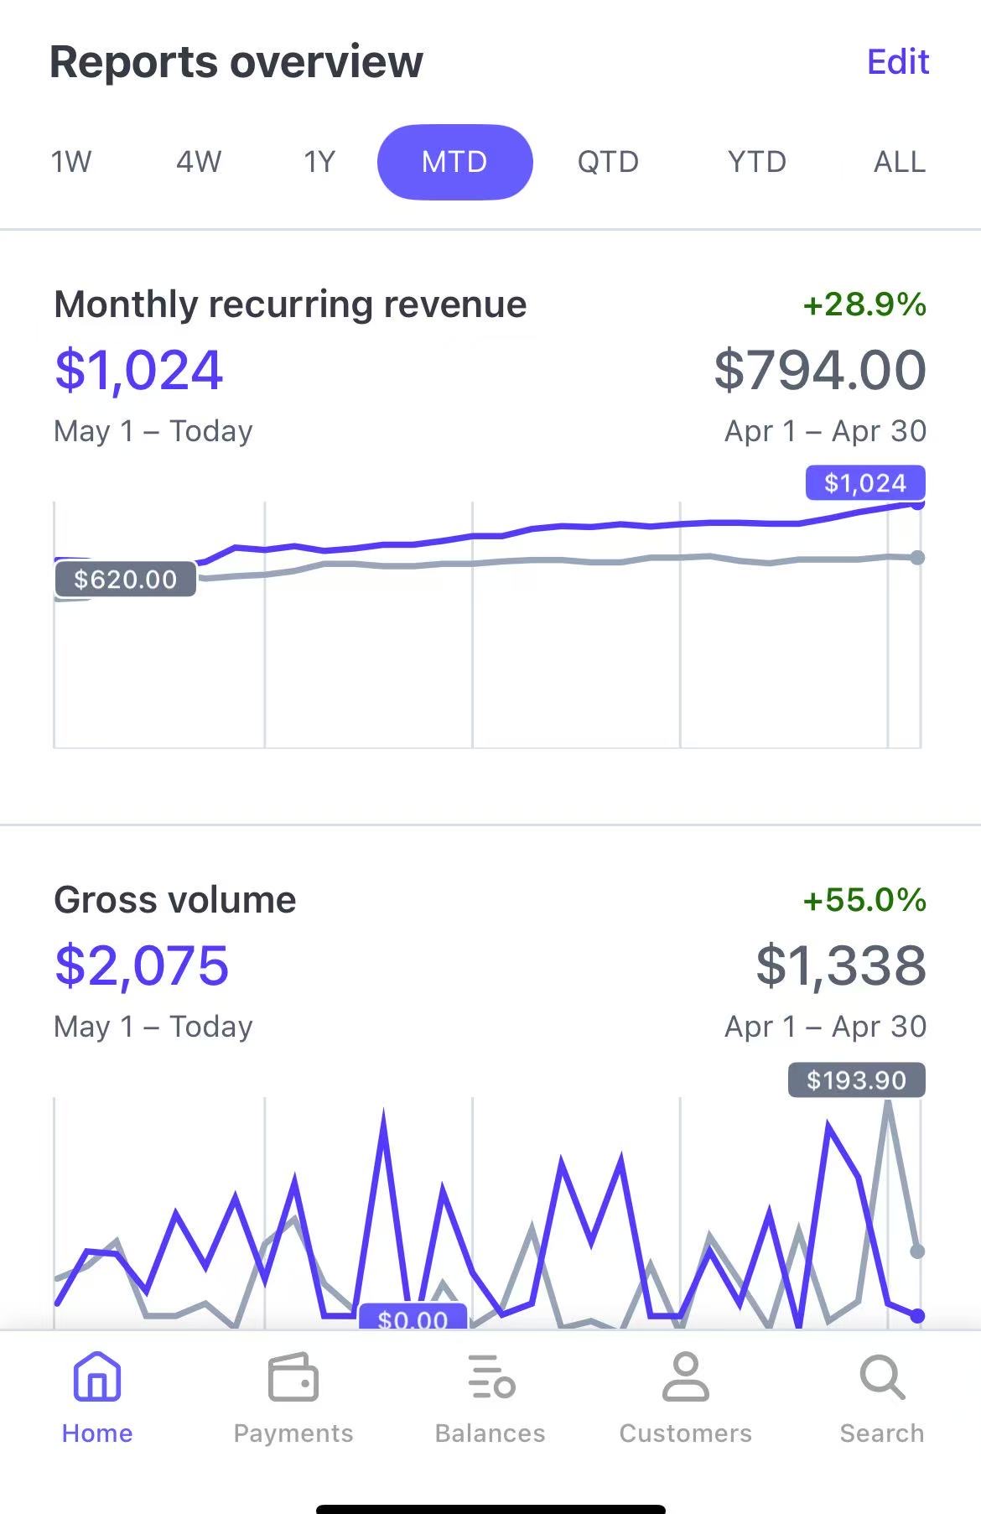981x1514 pixels.
Task: Tap the Edit link in header
Action: (898, 62)
